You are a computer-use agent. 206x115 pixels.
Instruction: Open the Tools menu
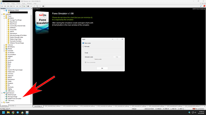point(24,4)
